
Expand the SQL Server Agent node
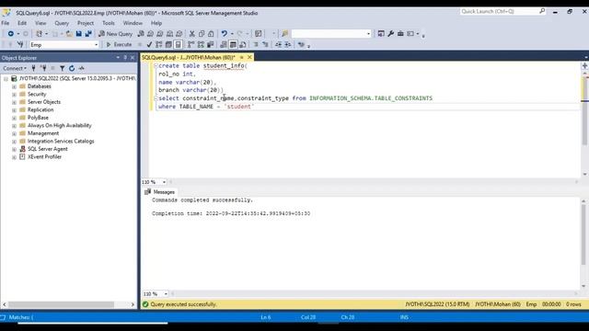coord(14,149)
